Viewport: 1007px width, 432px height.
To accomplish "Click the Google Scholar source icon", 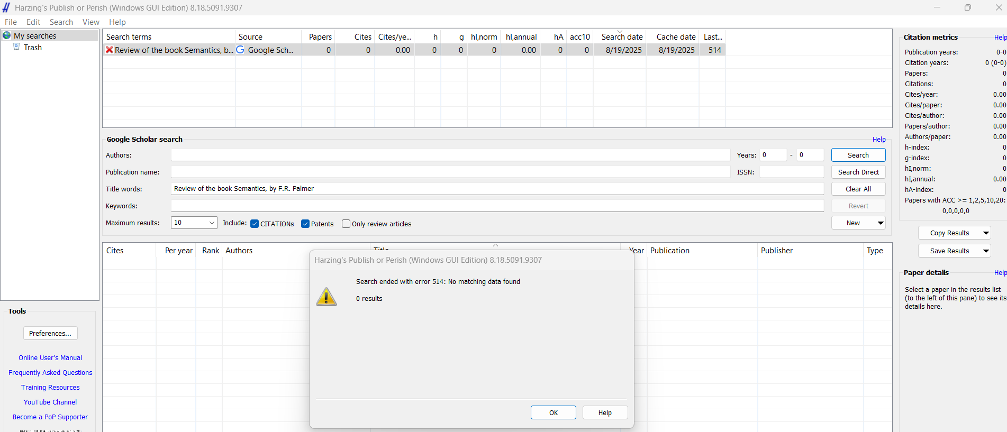I will pos(240,50).
